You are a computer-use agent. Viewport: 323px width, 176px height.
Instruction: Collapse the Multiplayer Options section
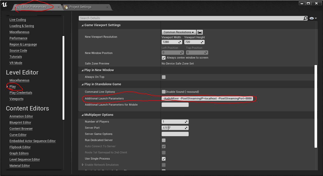pos(82,115)
